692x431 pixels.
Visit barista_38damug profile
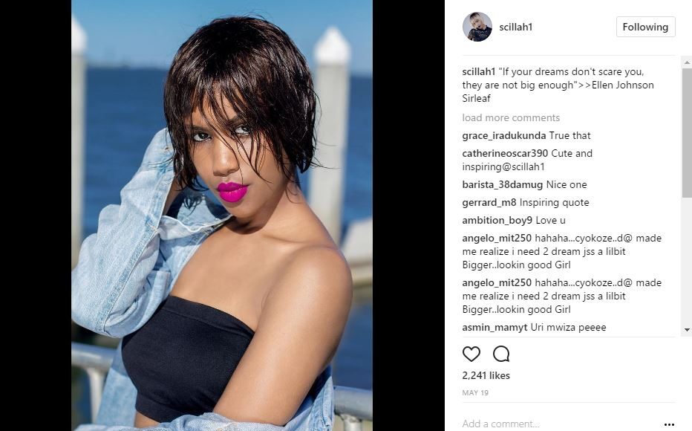tap(502, 184)
